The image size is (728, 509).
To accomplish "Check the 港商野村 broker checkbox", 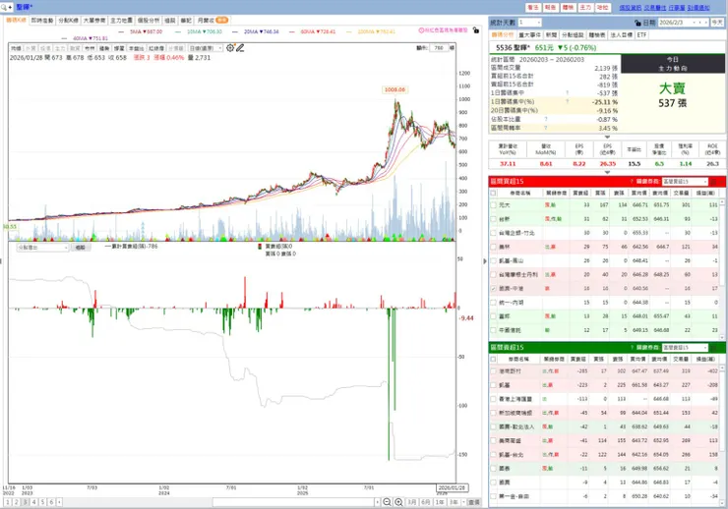I will tap(493, 370).
